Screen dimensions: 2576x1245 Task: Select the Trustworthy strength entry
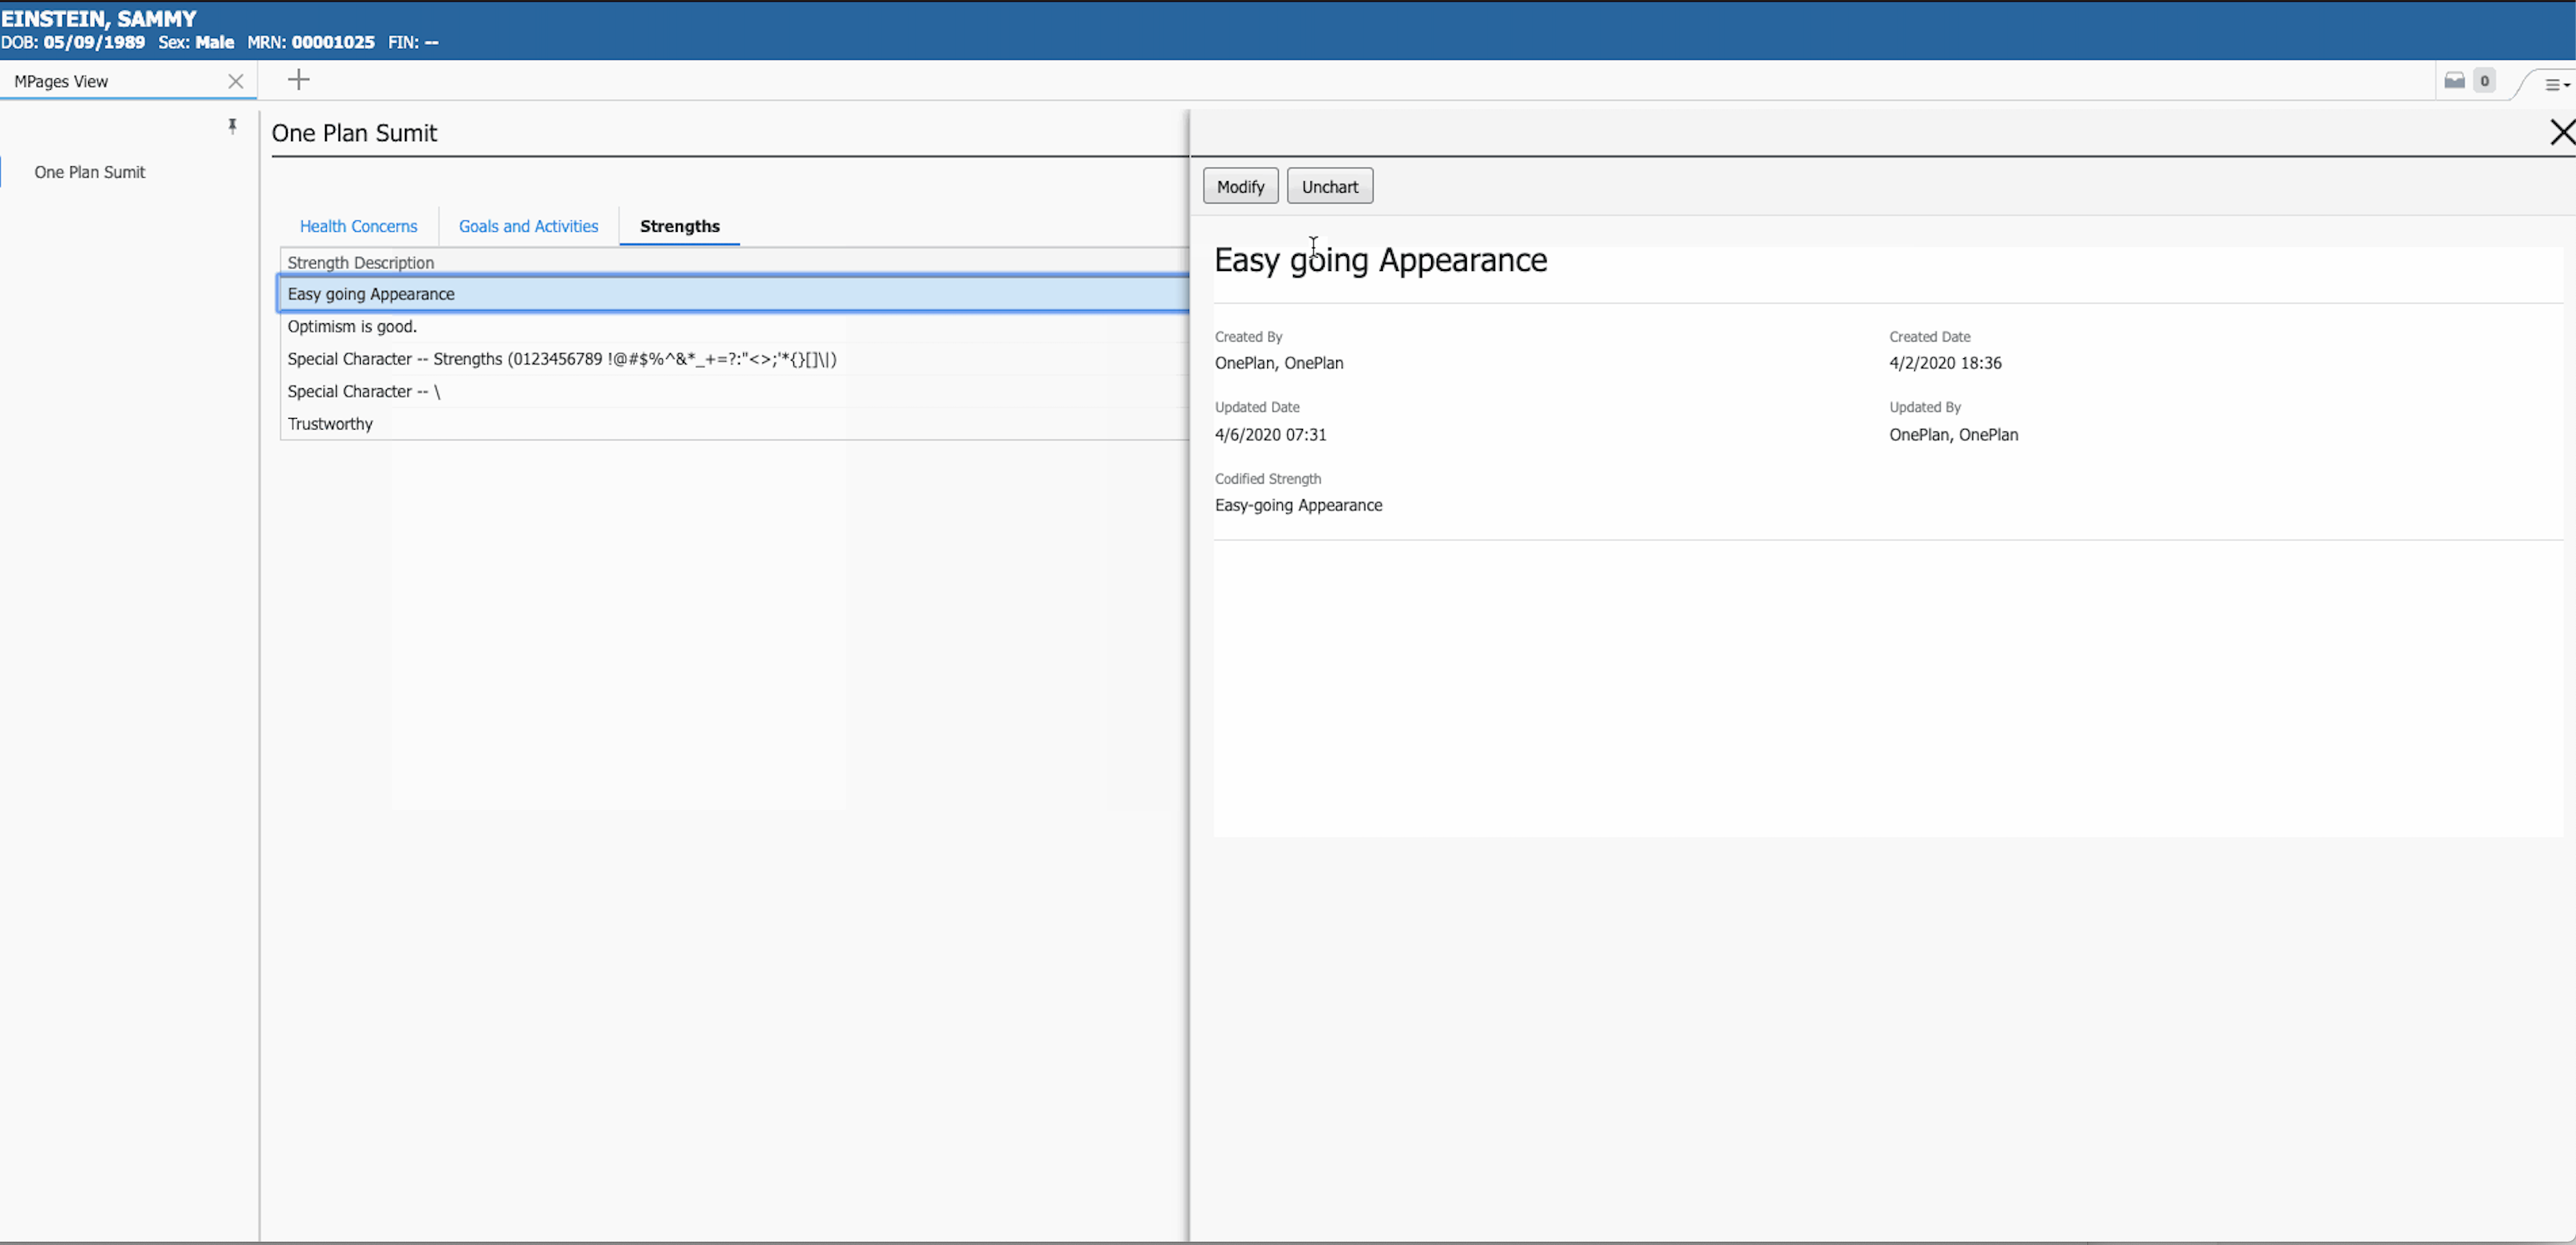pyautogui.click(x=330, y=424)
